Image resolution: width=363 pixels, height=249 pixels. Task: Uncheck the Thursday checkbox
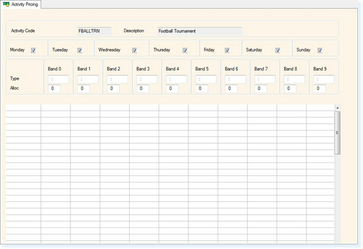[185, 50]
